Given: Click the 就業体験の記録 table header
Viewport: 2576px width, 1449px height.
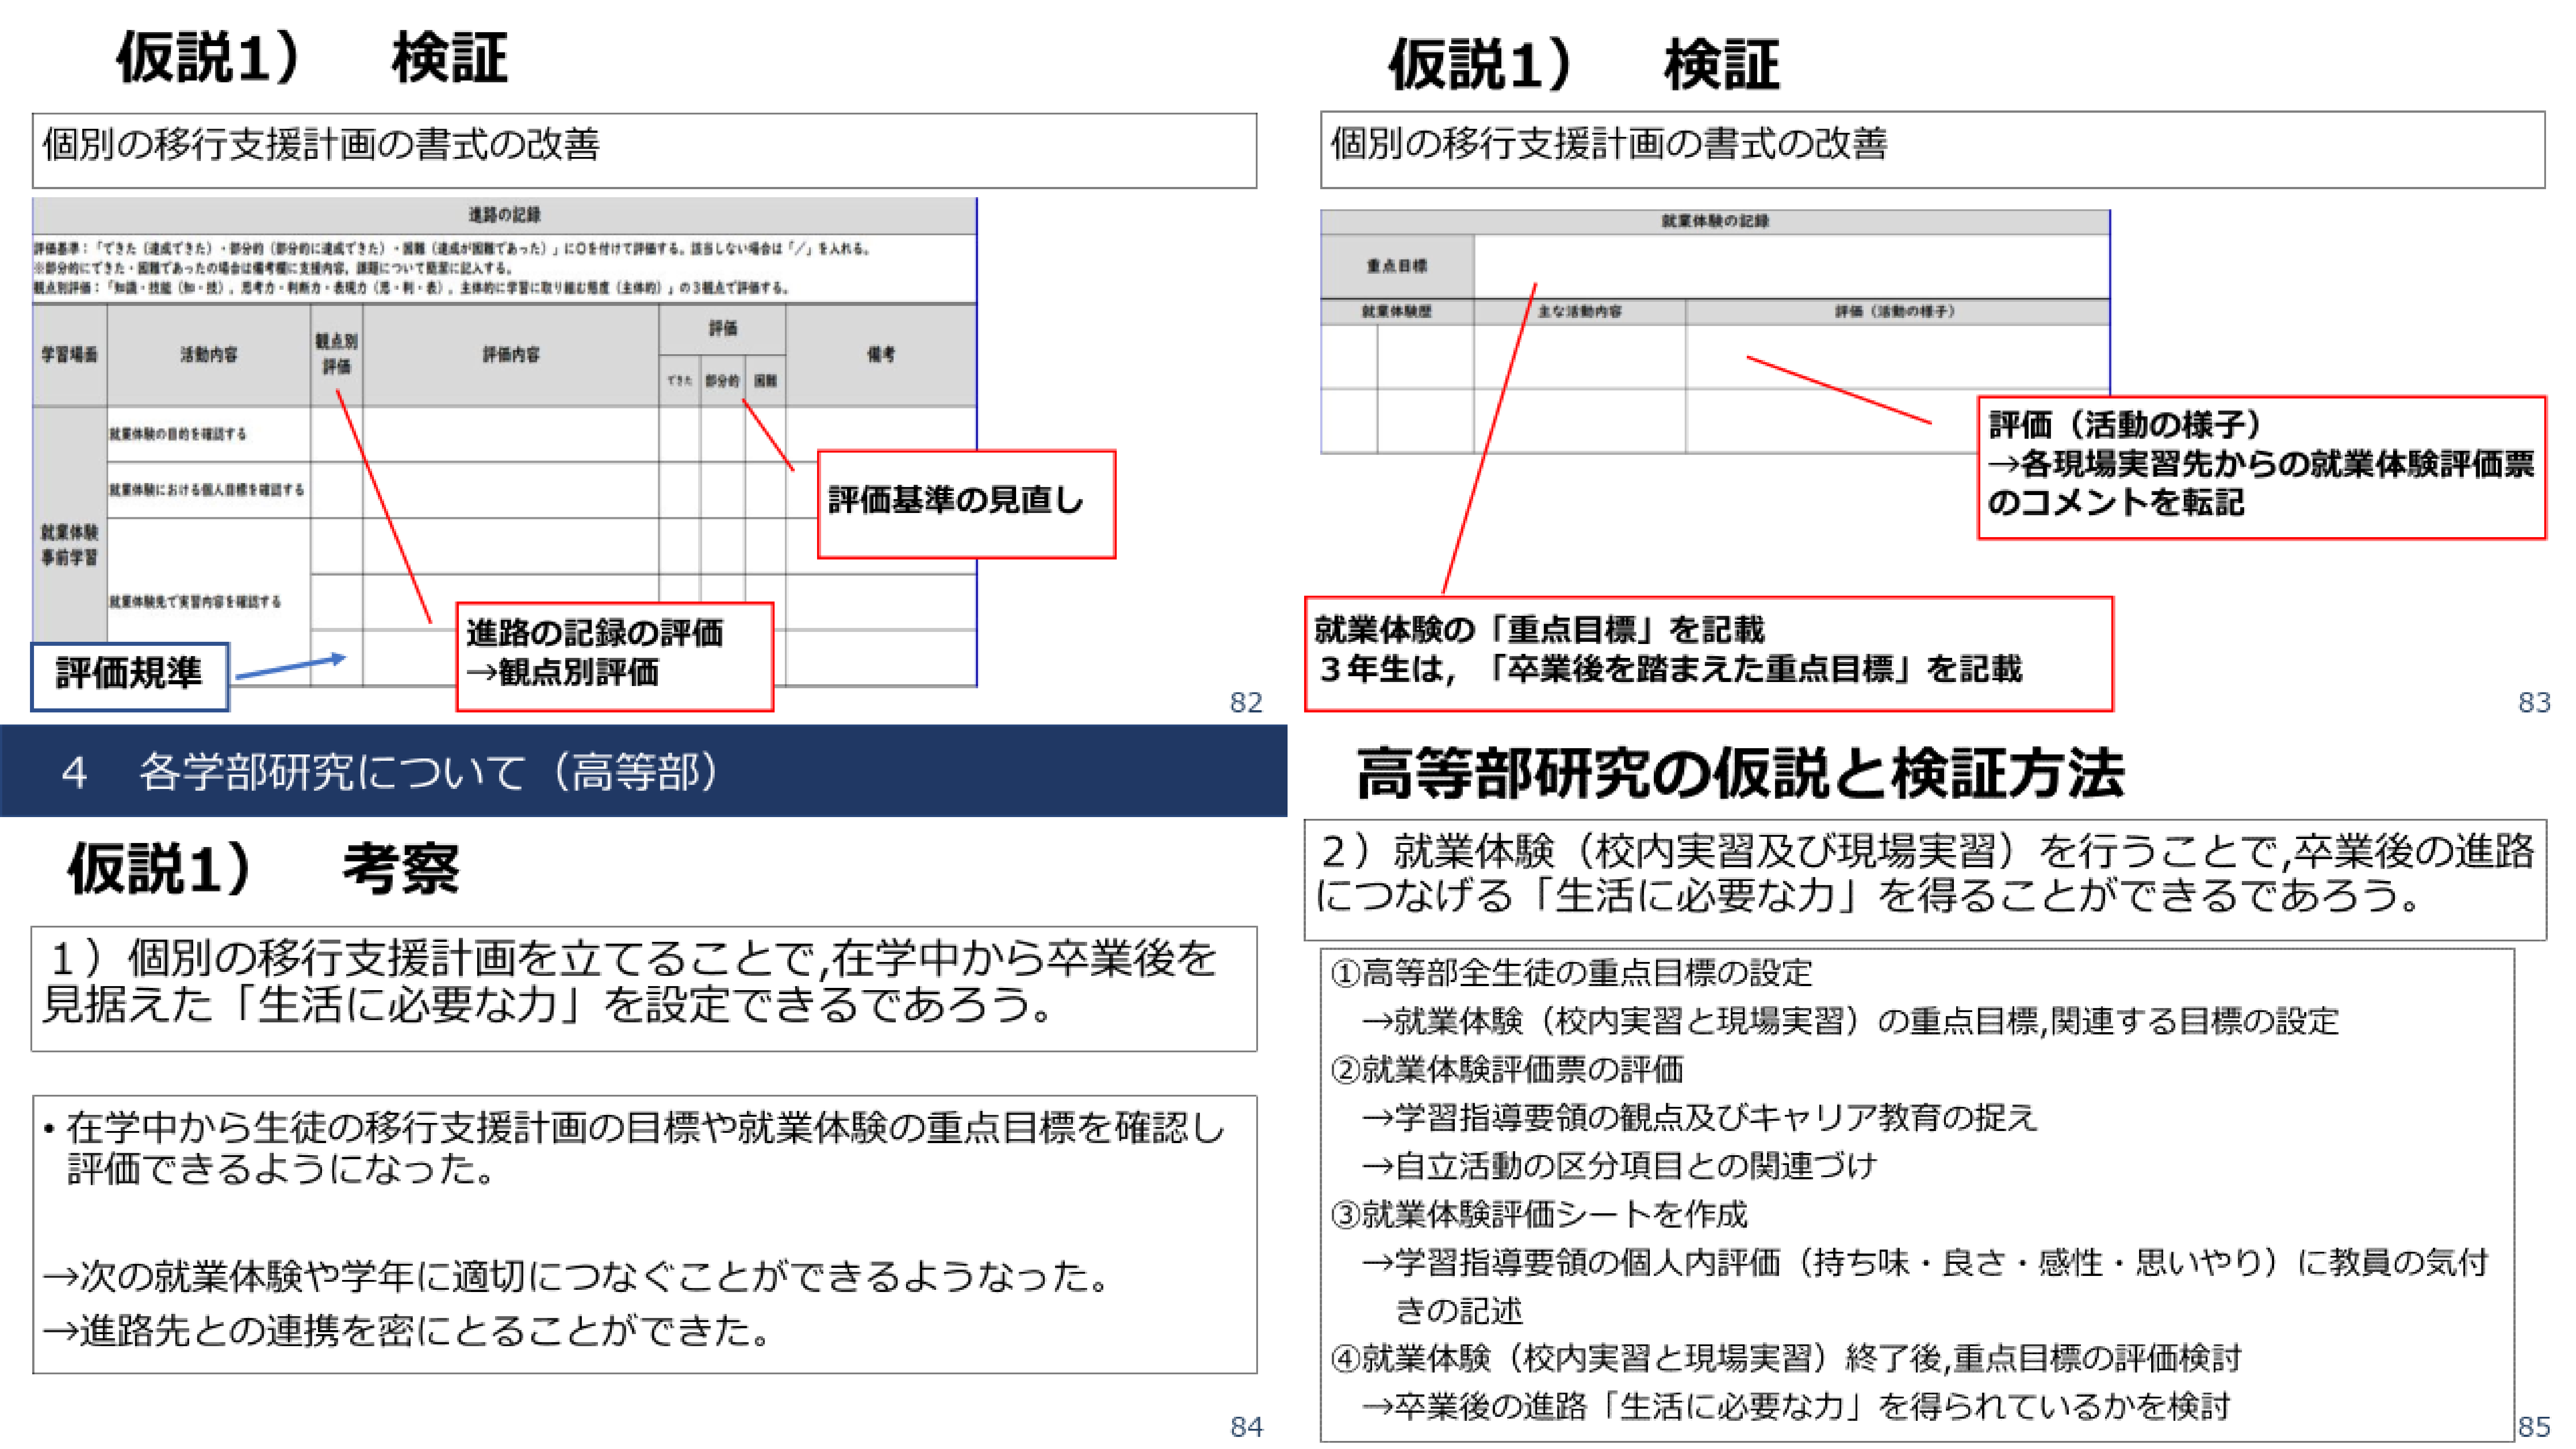Looking at the screenshot, I should 1715,221.
